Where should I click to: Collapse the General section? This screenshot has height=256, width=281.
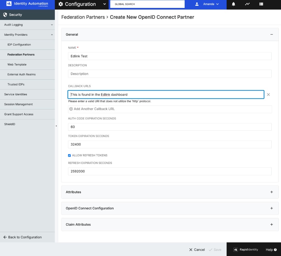pos(271,34)
